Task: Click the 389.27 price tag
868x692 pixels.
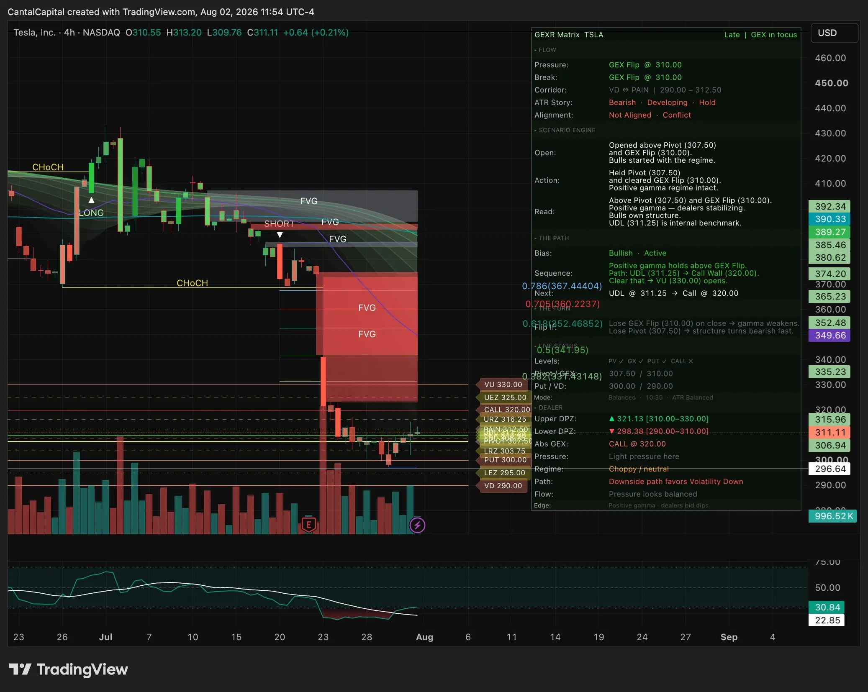Action: (x=829, y=232)
